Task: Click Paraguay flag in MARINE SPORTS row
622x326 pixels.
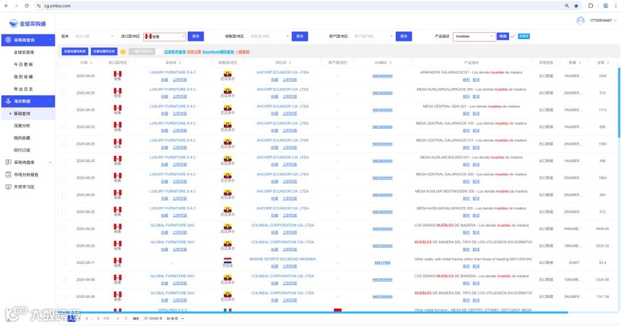Action: click(x=227, y=260)
